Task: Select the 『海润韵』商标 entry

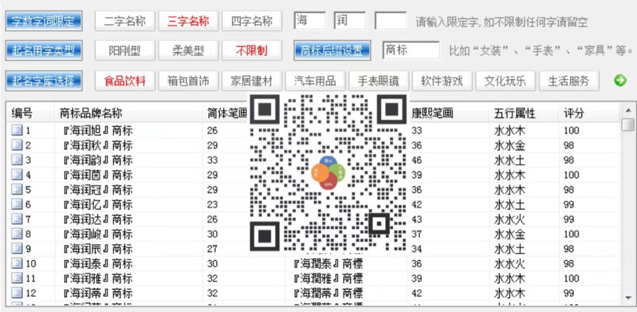Action: click(x=97, y=160)
